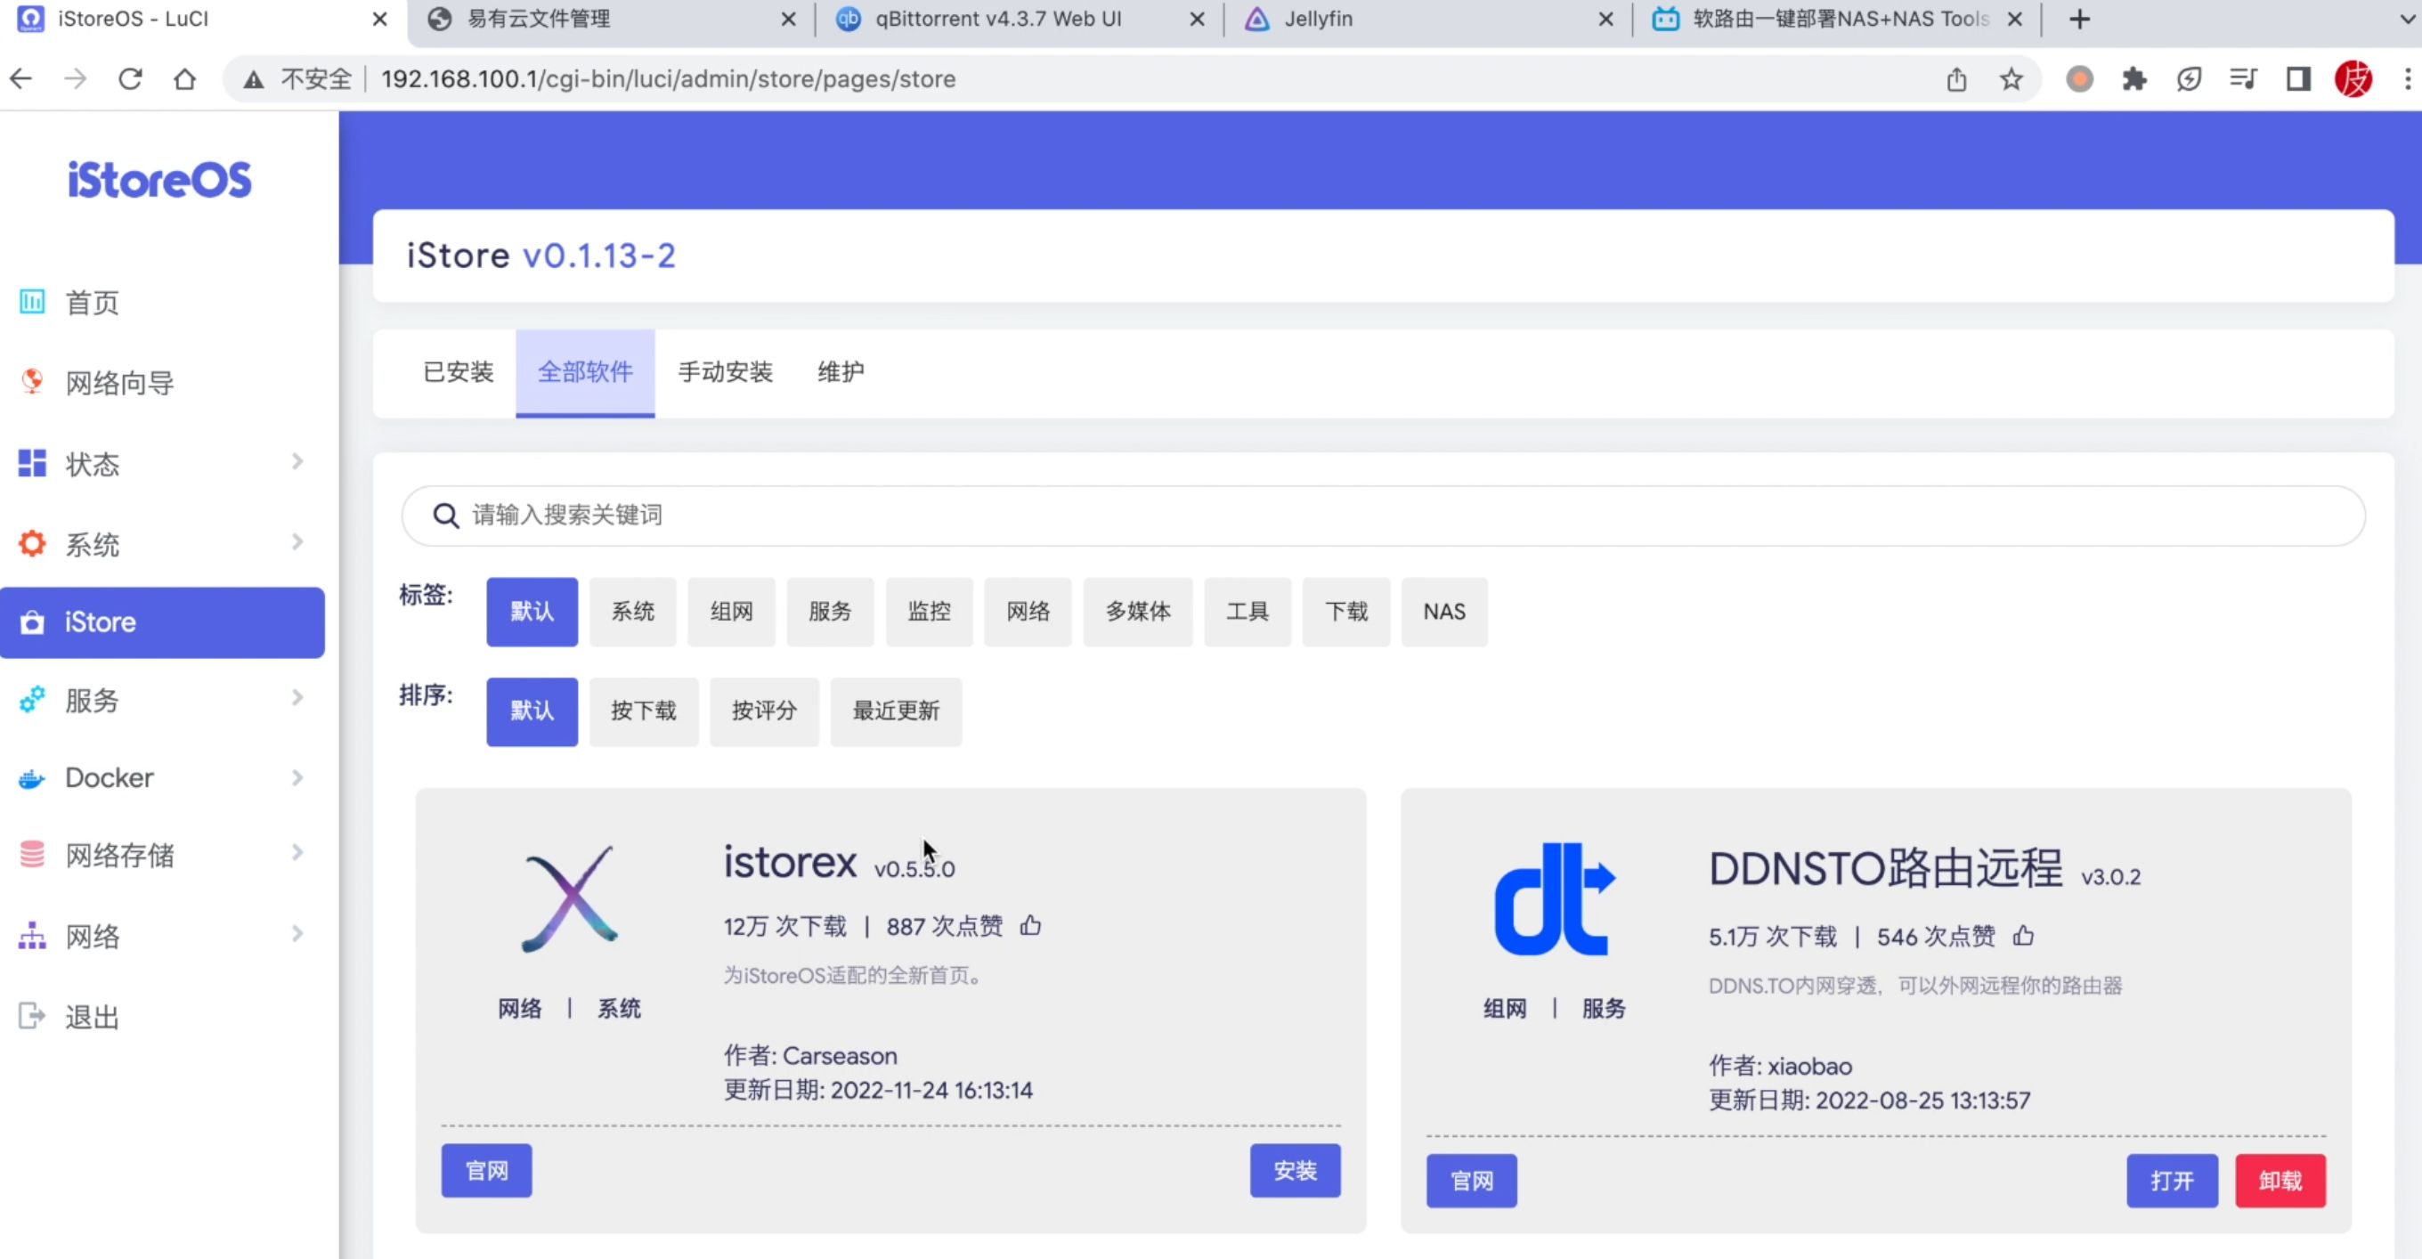The height and width of the screenshot is (1259, 2422).
Task: Toggle browser side panel icon
Action: 2299,79
